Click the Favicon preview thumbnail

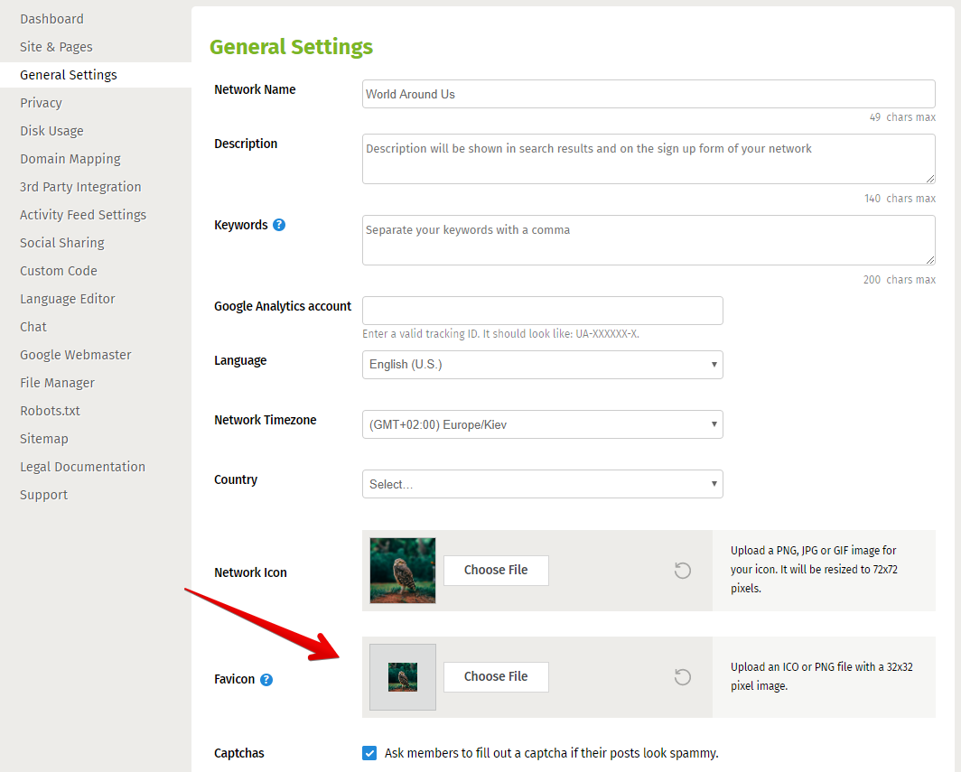click(x=403, y=677)
